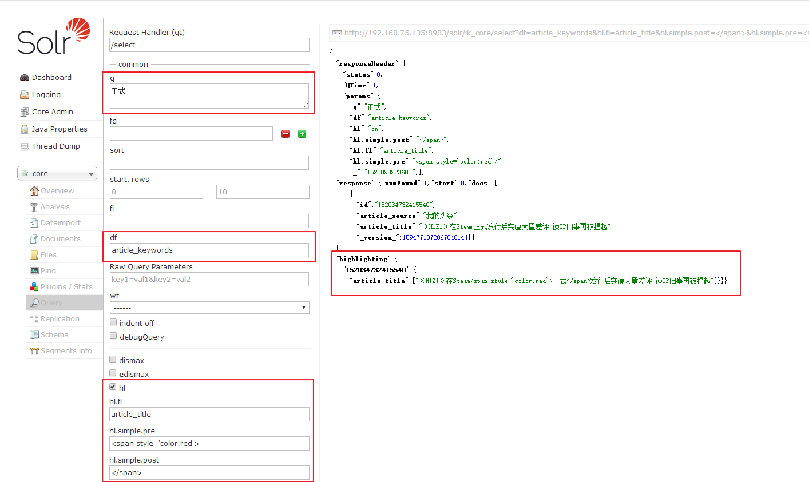The width and height of the screenshot is (809, 482).
Task: Remove the fq filter with red minus icon
Action: (x=285, y=134)
